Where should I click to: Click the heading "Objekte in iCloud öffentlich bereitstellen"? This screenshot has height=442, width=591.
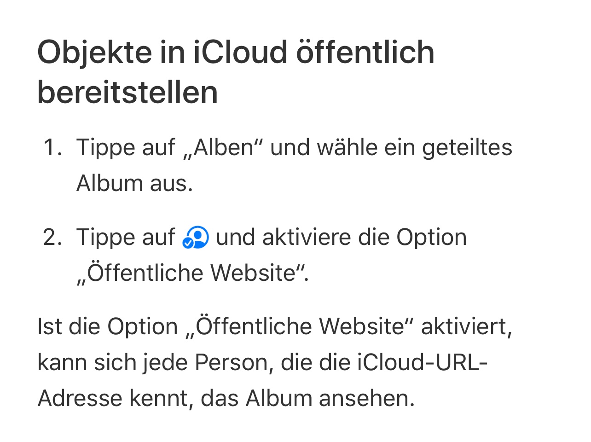235,72
